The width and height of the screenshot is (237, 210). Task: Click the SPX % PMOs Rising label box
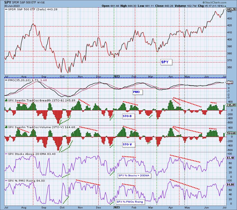[x=130, y=202]
